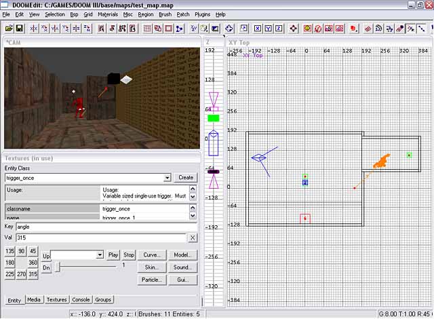434x319 pixels.
Task: Click the red diamond crosshair toolbar icon
Action: (293, 29)
